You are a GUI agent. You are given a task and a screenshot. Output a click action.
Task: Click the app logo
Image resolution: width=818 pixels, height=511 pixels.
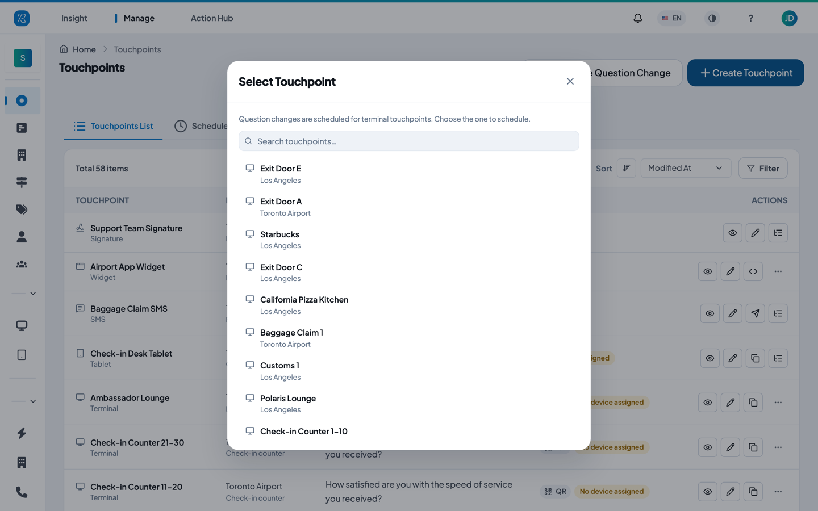pyautogui.click(x=22, y=18)
